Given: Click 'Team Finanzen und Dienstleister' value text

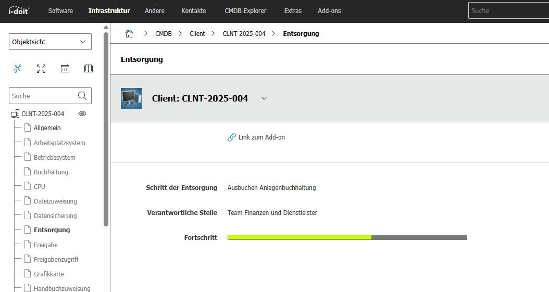Looking at the screenshot, I should [272, 212].
